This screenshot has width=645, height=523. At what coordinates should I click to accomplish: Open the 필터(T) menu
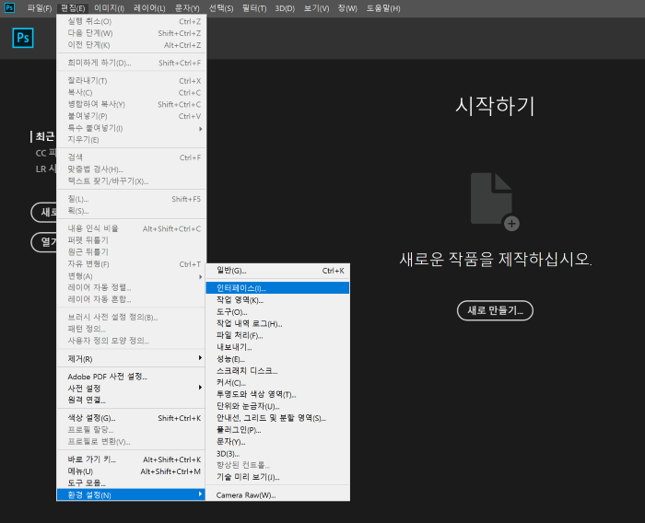pyautogui.click(x=254, y=8)
